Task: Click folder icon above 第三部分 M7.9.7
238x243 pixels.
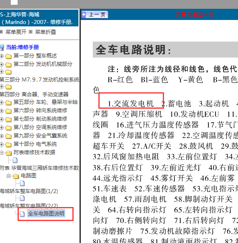Action: click(8, 72)
